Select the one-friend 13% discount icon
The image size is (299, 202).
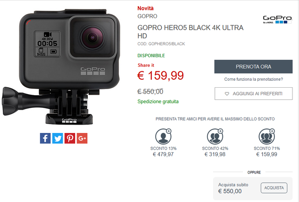tap(164, 136)
